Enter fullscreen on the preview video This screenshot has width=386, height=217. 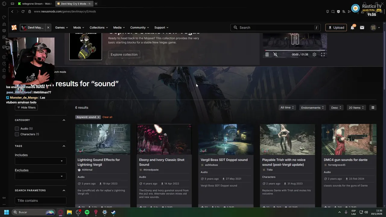323,55
